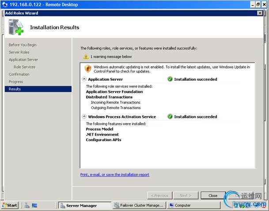The height and width of the screenshot is (211, 269).
Task: Select Before You Begin step
Action: click(23, 45)
